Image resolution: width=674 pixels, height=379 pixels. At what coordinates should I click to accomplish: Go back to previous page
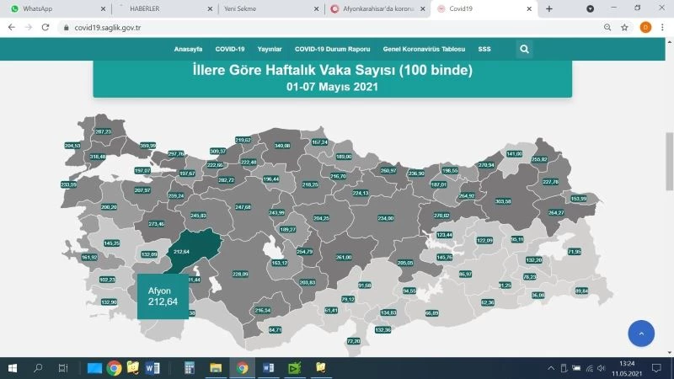click(11, 27)
